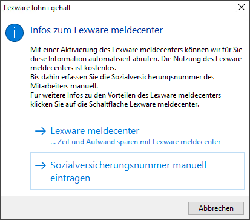Close the dialog with the X icon

click(x=242, y=7)
